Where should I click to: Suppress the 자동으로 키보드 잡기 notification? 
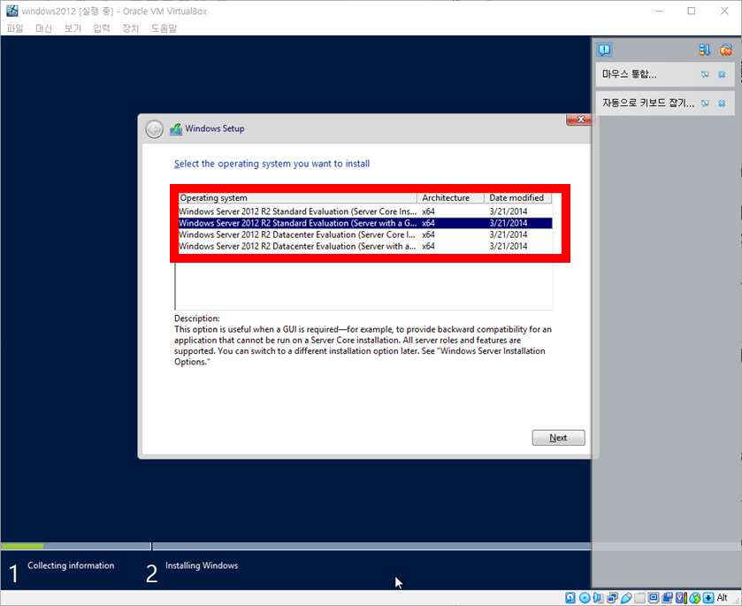pos(705,104)
